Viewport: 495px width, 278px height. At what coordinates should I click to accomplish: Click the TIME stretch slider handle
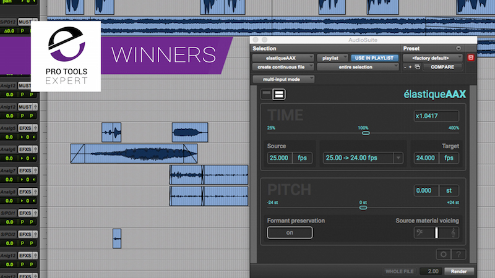366,133
